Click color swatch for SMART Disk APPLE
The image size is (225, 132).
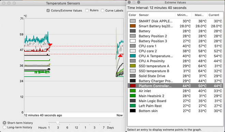pyautogui.click(x=133, y=21)
